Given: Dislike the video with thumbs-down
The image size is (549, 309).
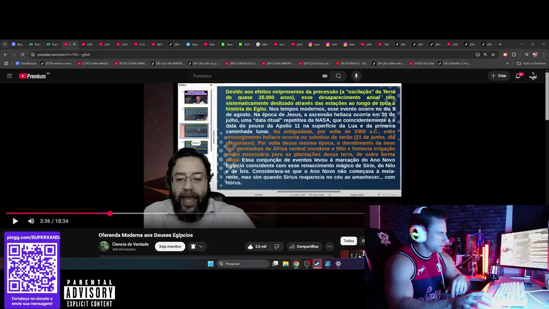Looking at the screenshot, I should [277, 246].
